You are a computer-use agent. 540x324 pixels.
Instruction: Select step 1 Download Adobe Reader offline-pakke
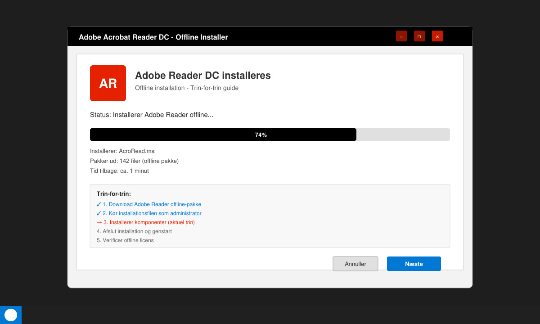click(149, 204)
